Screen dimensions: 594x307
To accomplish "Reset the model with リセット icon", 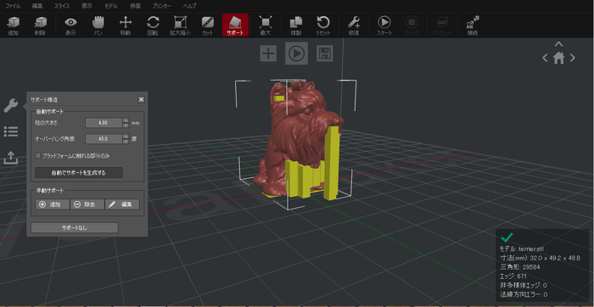I will coord(322,25).
